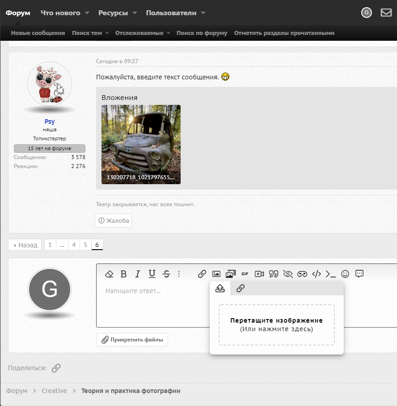Open the attached old truck photo thumbnail
The width and height of the screenshot is (397, 406).
pos(141,144)
